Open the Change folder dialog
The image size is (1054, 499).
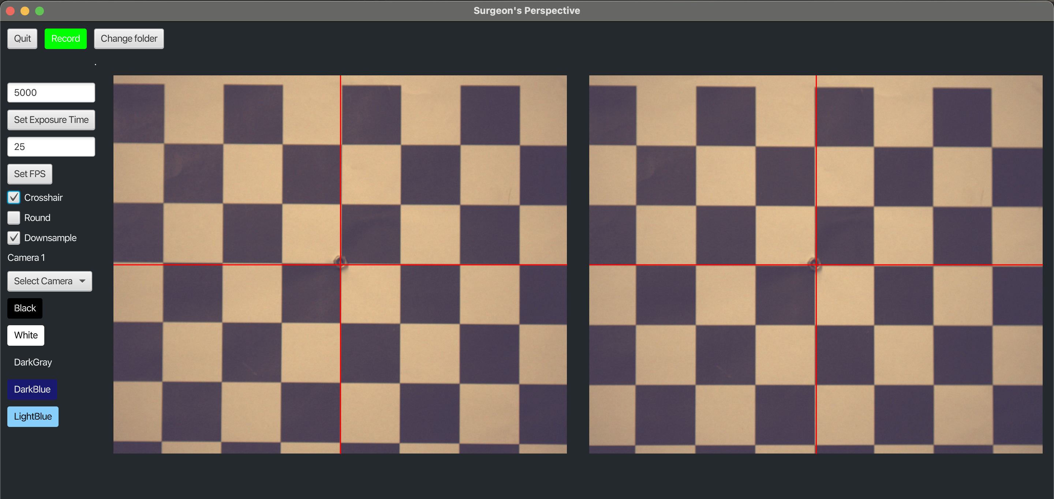coord(129,38)
